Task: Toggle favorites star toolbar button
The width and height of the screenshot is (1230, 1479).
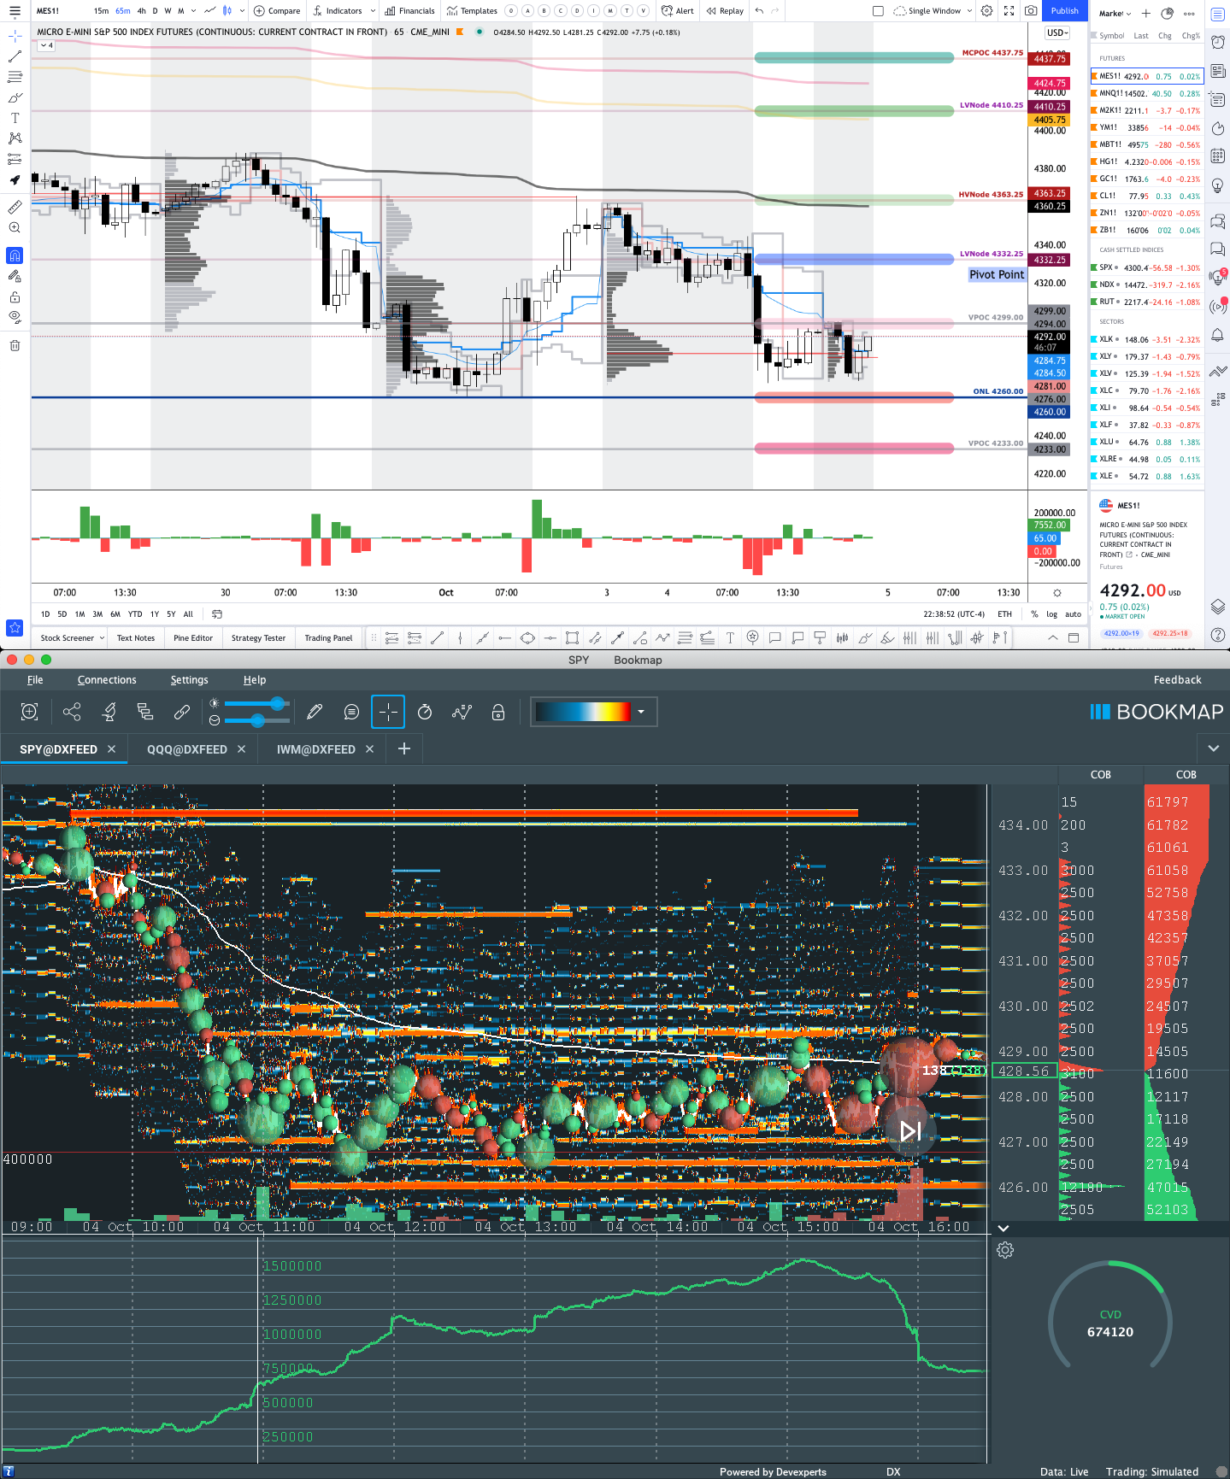Action: pos(15,627)
